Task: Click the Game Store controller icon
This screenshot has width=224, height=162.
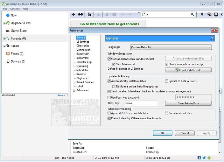Action: [8, 31]
